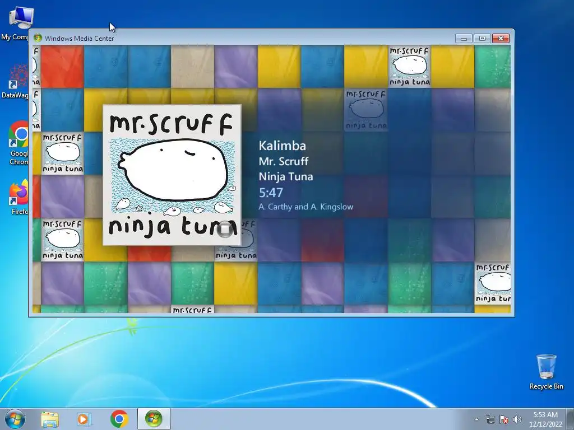574x430 pixels.
Task: Open the network status tray icon
Action: coord(490,420)
